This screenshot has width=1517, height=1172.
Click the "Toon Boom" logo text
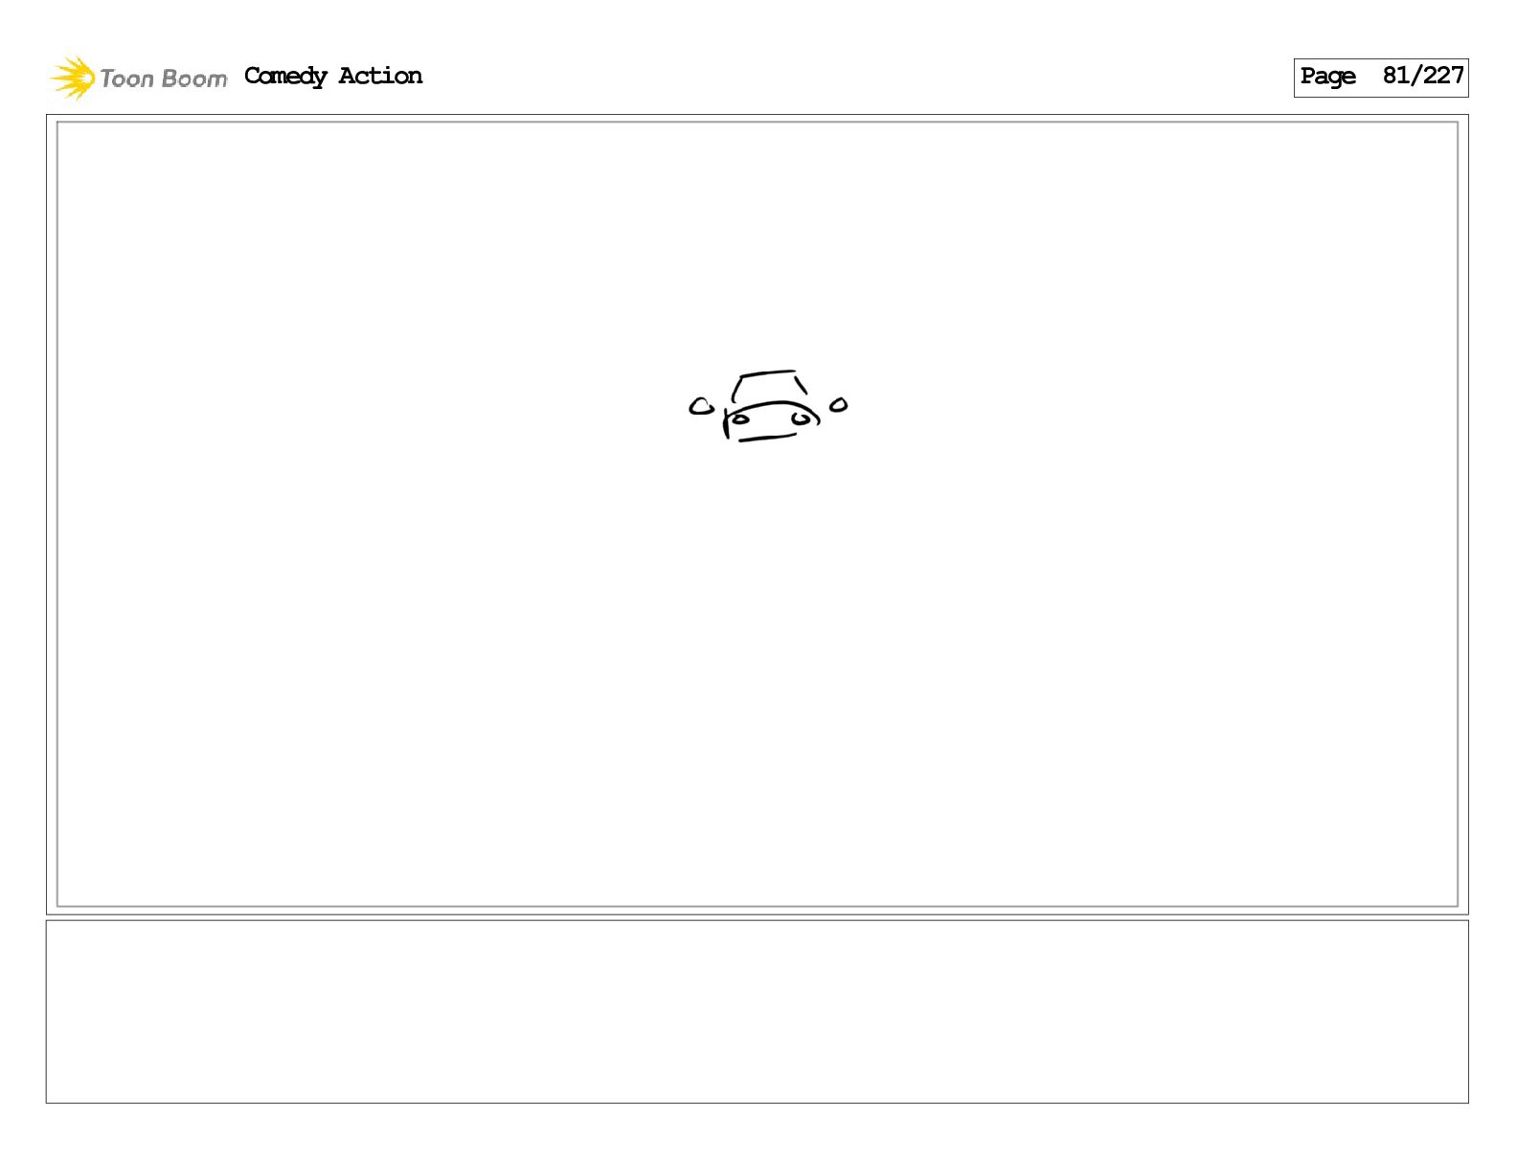tap(164, 79)
